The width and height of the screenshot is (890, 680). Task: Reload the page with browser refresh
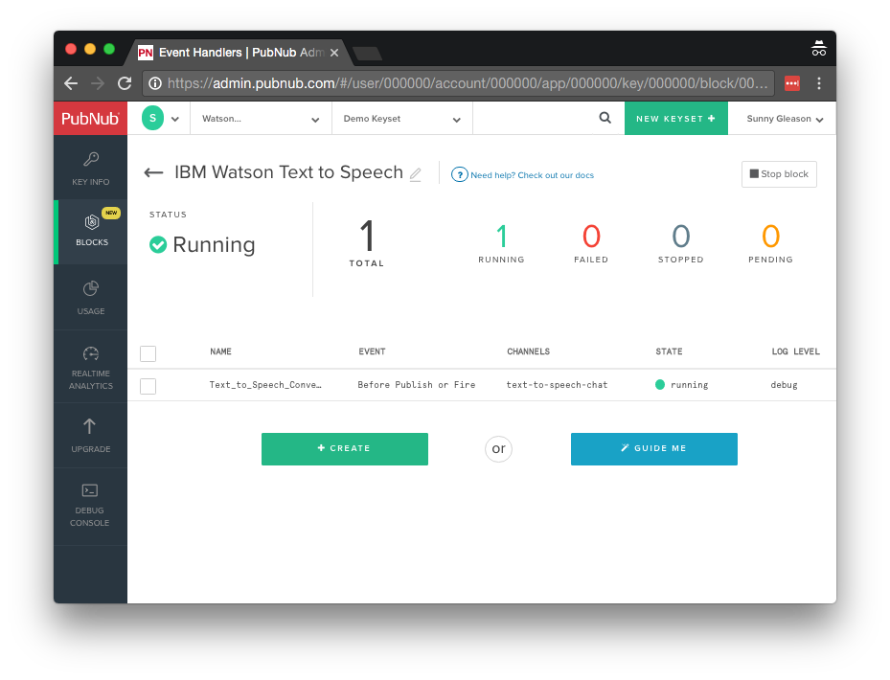[x=125, y=83]
